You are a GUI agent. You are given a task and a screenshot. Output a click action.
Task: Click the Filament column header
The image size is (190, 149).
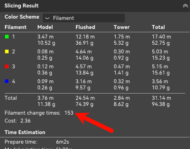15,27
